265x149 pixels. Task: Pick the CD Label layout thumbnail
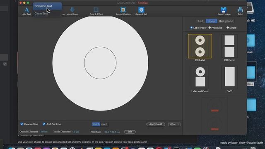pos(200,46)
